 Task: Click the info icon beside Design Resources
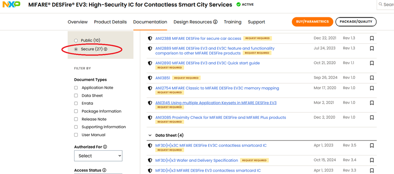[215, 22]
